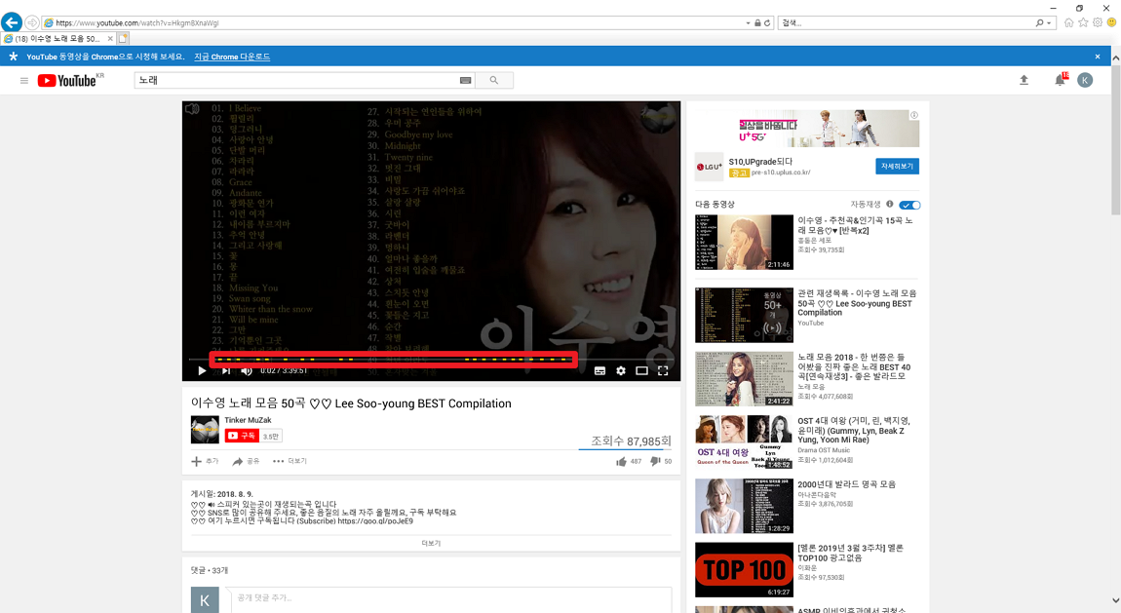Open 2000년대 발라드 명곡 모음 video

(846, 484)
